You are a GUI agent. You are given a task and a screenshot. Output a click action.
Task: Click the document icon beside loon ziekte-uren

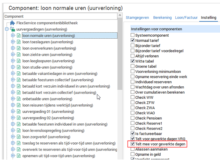pos(19,55)
